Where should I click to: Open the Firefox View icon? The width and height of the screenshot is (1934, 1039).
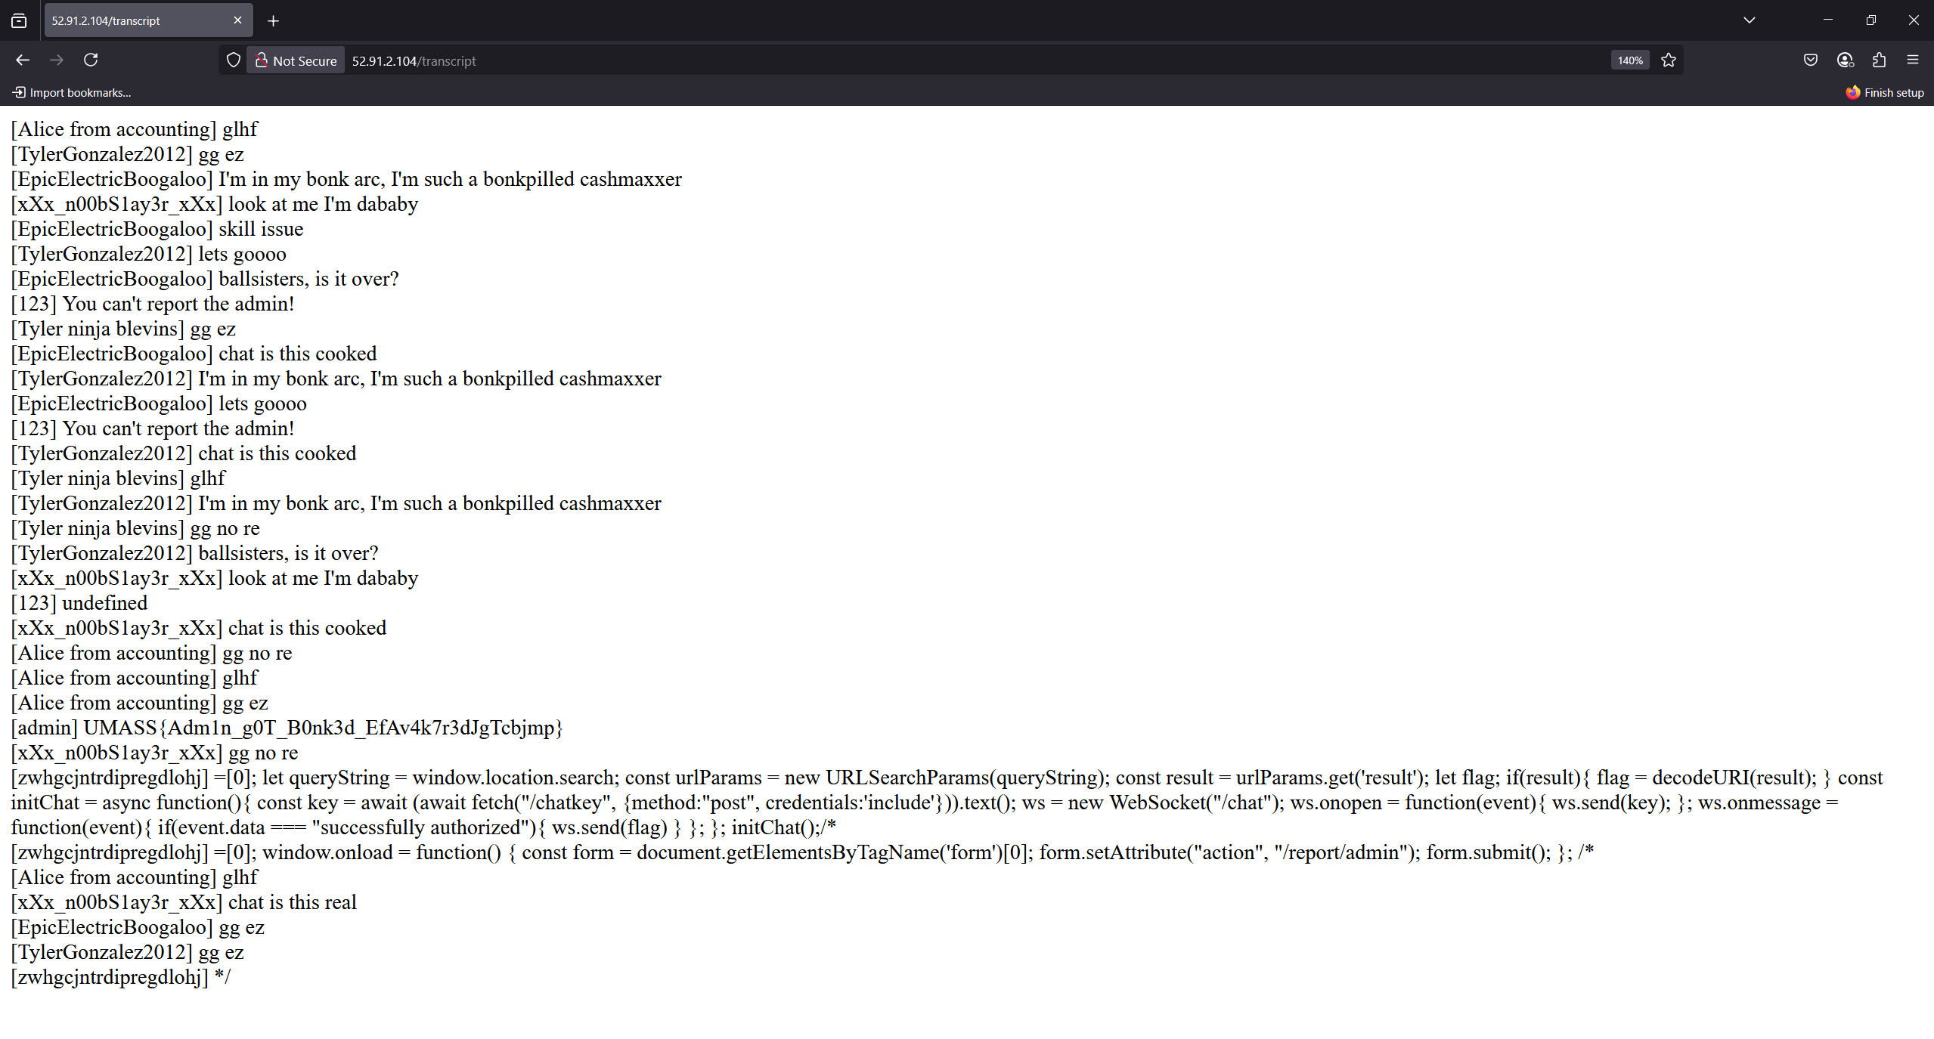point(19,21)
